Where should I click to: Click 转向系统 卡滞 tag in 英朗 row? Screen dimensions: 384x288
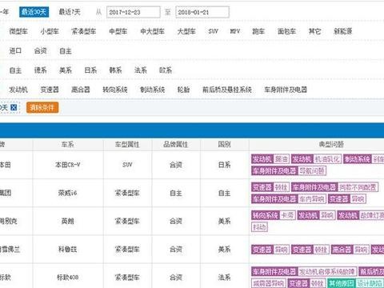(274, 215)
